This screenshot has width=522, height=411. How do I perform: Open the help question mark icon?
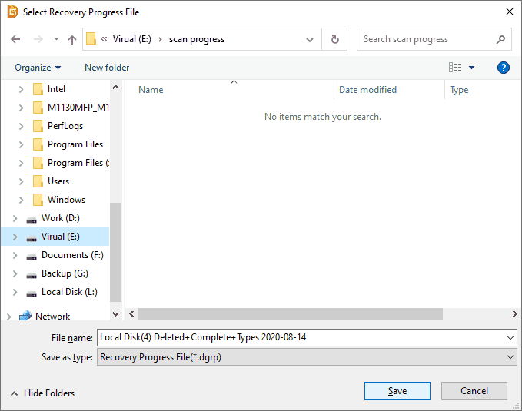tap(504, 68)
